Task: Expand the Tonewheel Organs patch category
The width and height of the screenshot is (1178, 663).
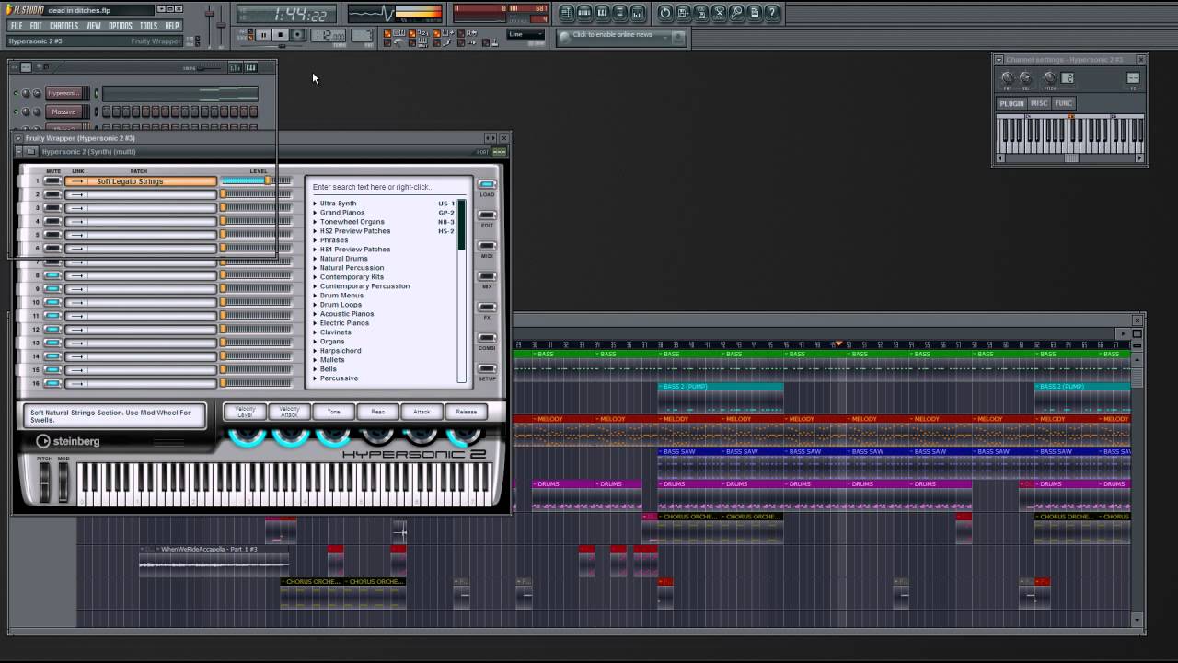Action: 315,222
